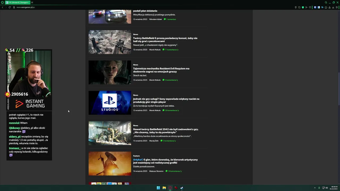Image resolution: width=340 pixels, height=191 pixels.
Task: Click the ronnviol chat username
Action: [14, 123]
